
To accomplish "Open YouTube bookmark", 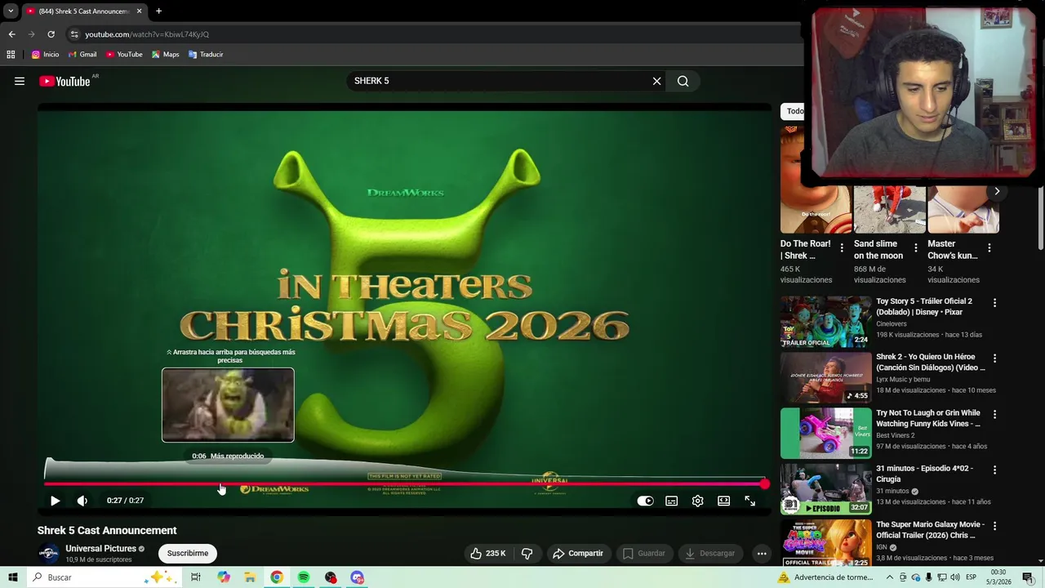I will pyautogui.click(x=124, y=55).
